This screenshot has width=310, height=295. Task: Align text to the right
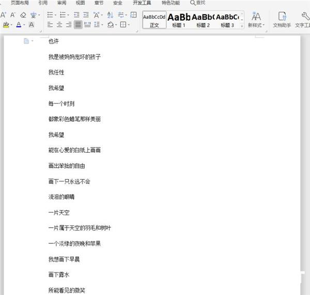(x=69, y=25)
